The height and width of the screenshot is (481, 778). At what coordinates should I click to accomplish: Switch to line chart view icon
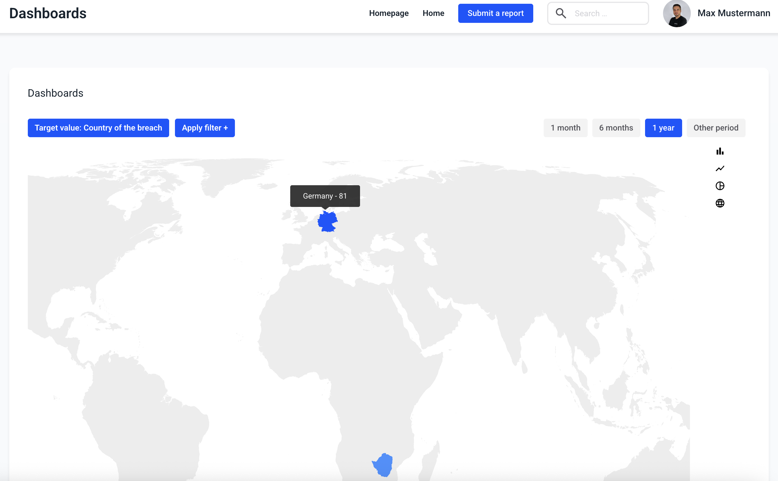pos(720,169)
